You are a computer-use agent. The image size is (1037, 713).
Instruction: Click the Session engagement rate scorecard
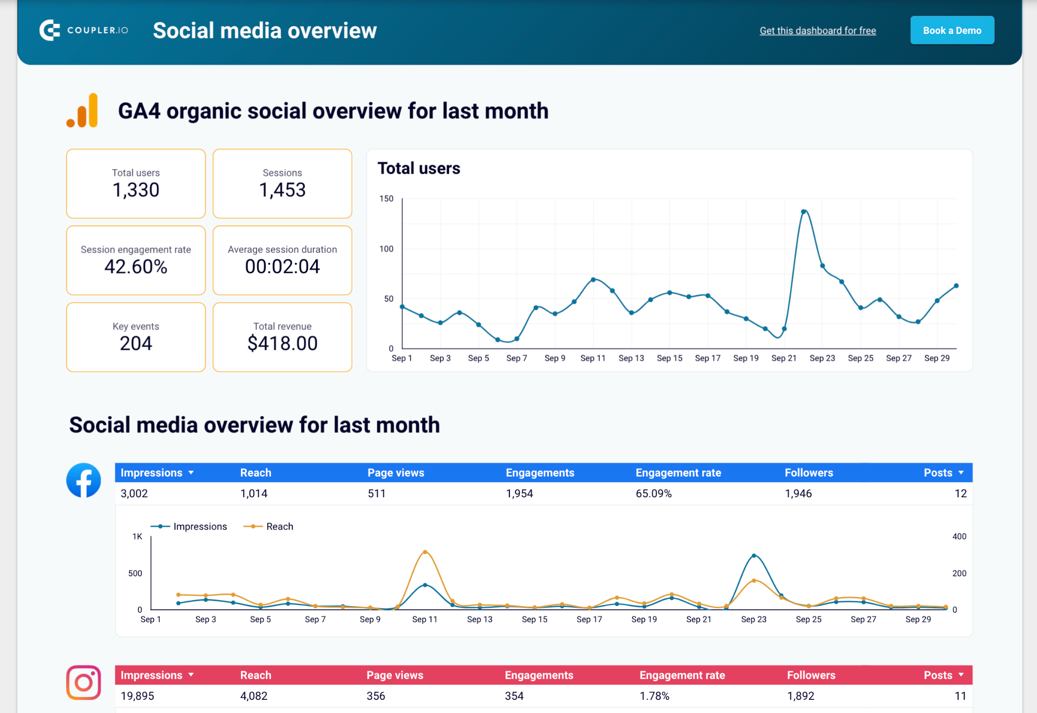[x=136, y=260]
